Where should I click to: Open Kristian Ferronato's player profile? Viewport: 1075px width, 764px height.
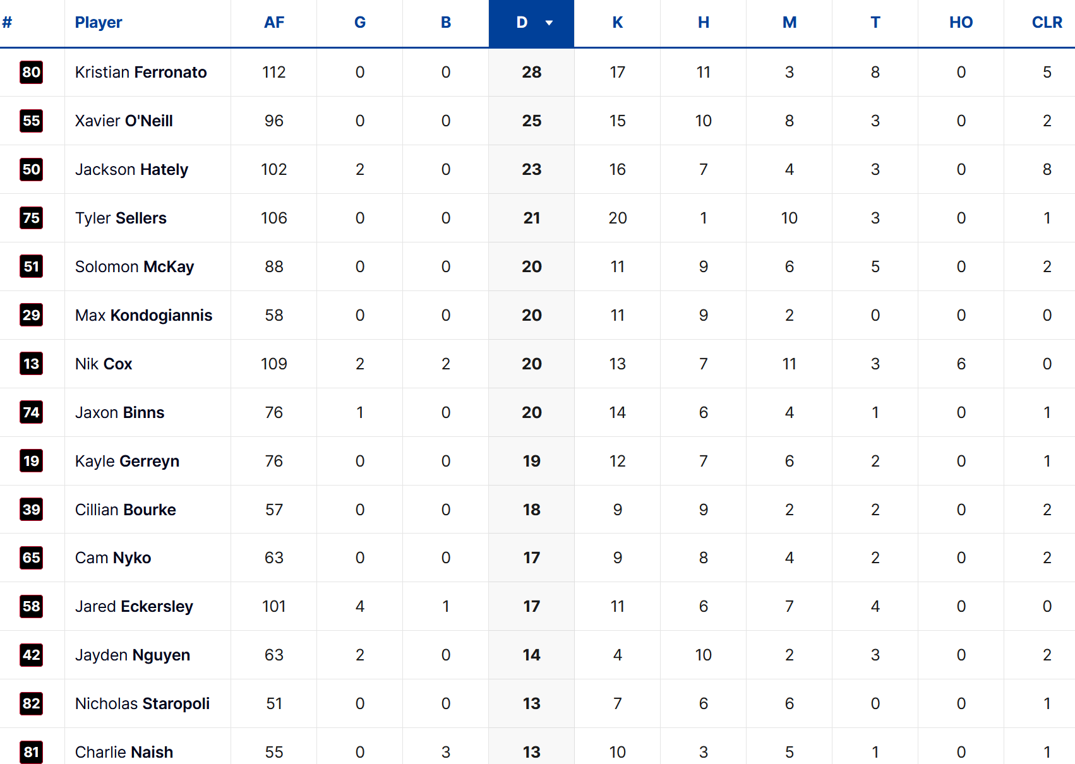click(141, 72)
